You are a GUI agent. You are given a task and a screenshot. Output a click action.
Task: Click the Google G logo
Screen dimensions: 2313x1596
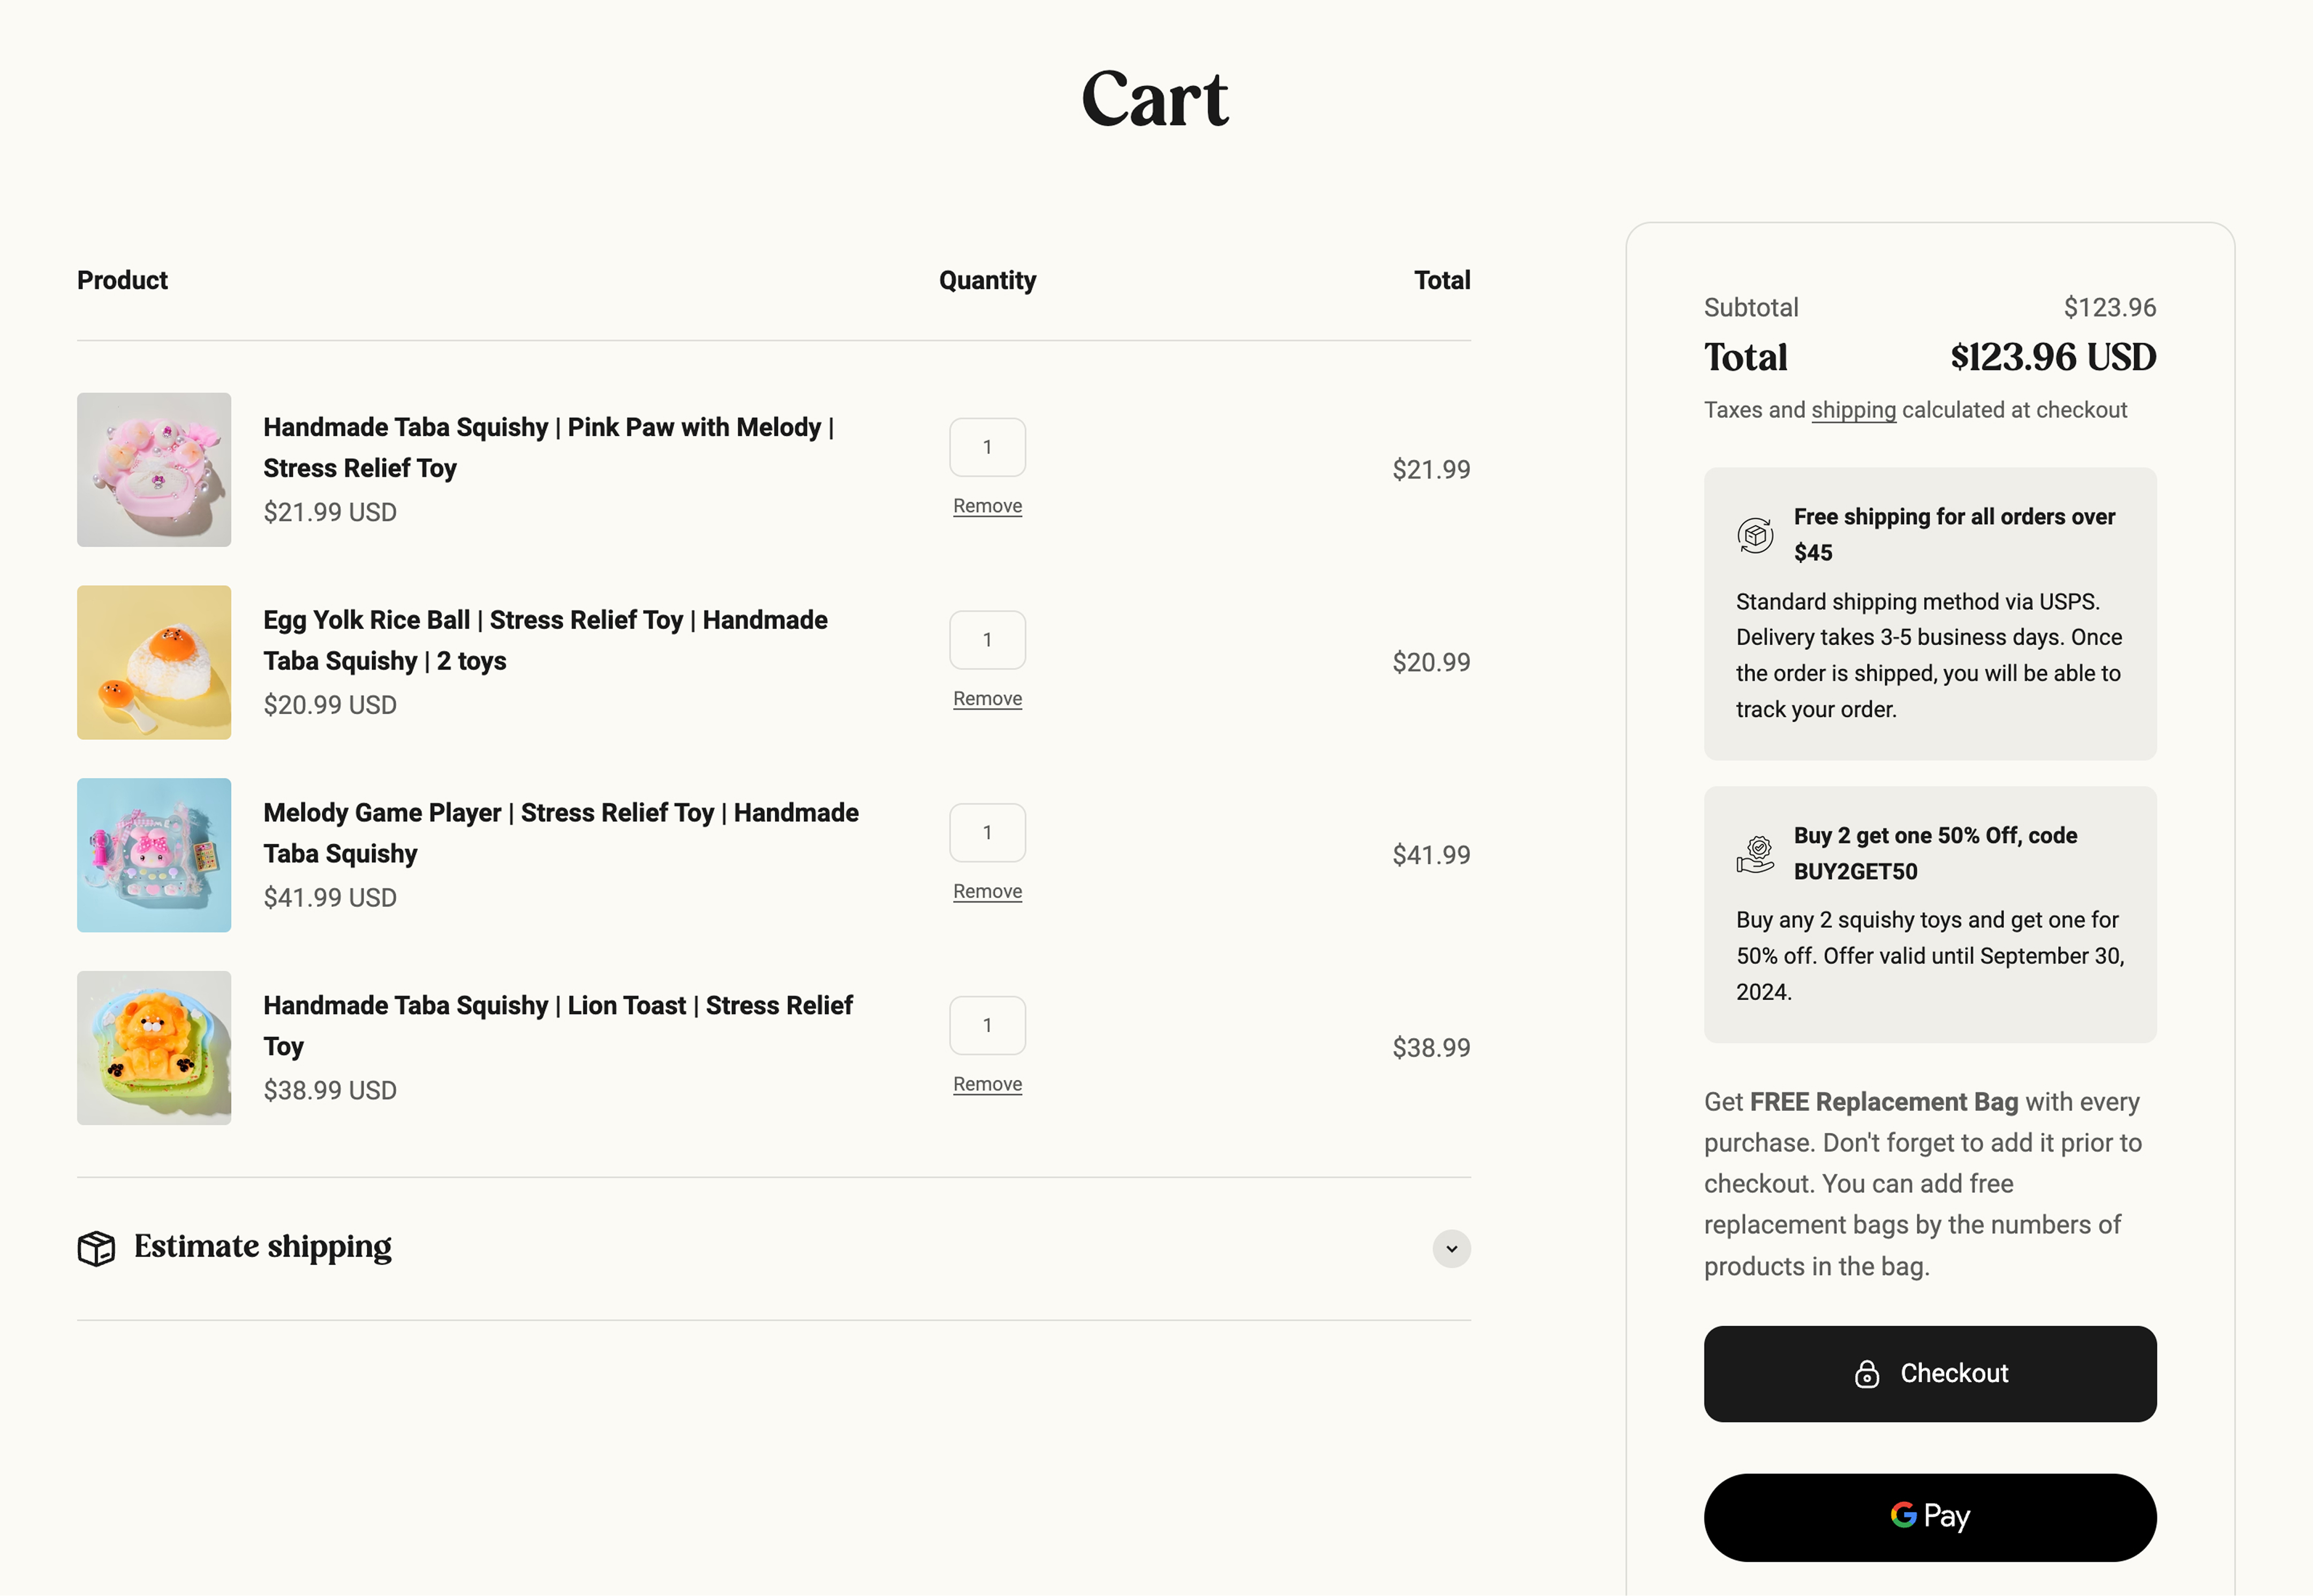pyautogui.click(x=1903, y=1515)
